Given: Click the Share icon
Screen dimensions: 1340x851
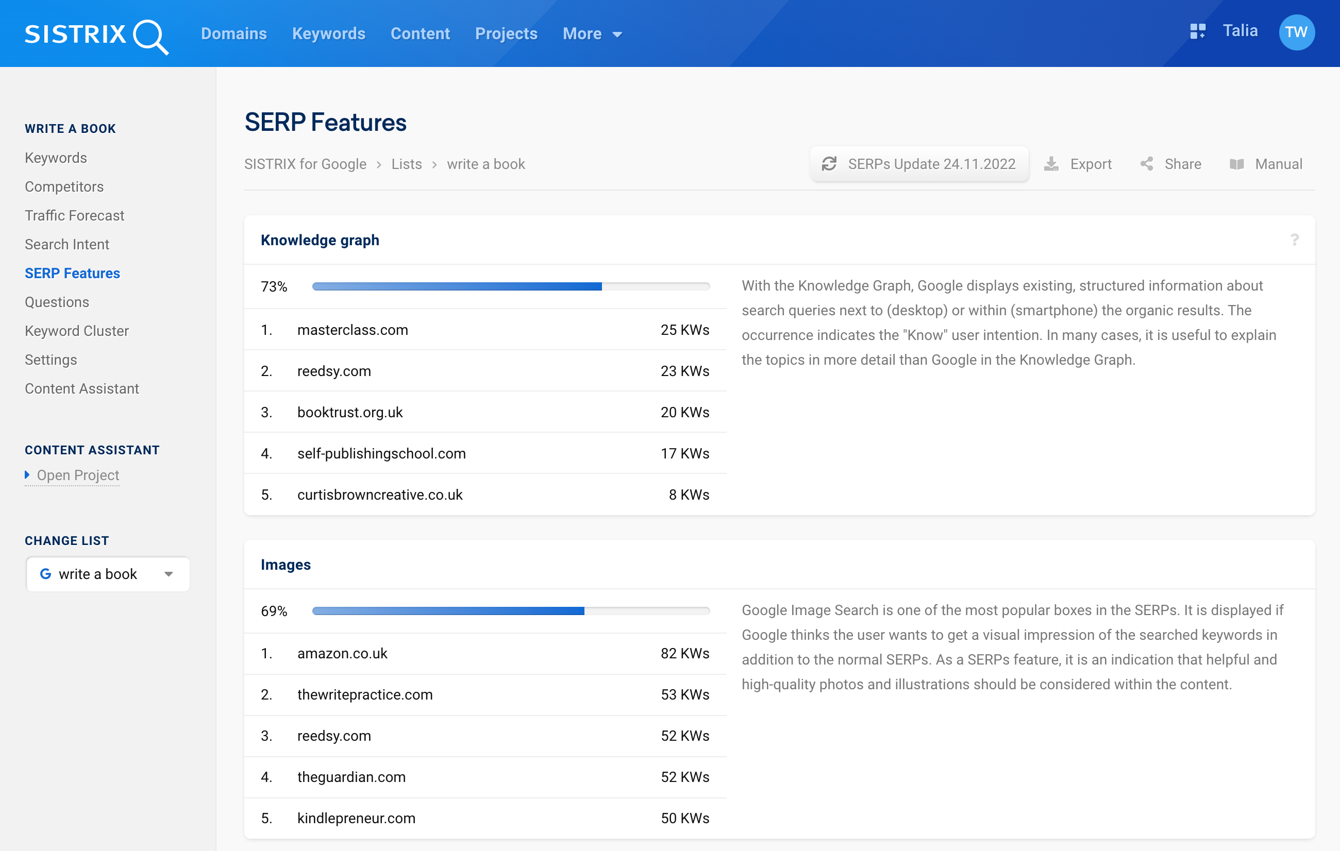Looking at the screenshot, I should pyautogui.click(x=1146, y=164).
